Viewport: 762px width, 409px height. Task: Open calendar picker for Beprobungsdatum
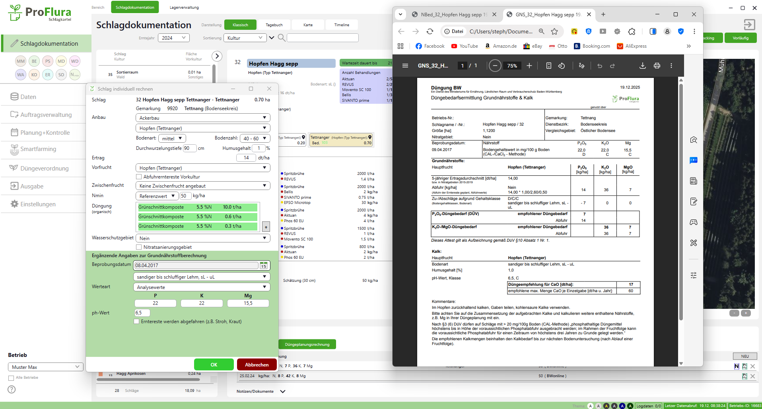pyautogui.click(x=264, y=266)
